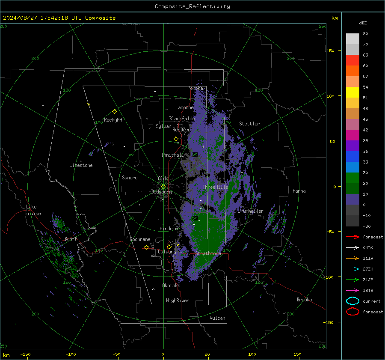
Task: Pick the magenta 42 dBZ legend swatch
Action: coord(352,135)
